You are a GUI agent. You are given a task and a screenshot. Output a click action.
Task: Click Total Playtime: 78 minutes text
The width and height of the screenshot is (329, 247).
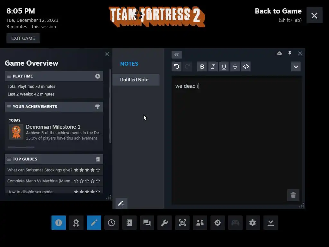31,86
